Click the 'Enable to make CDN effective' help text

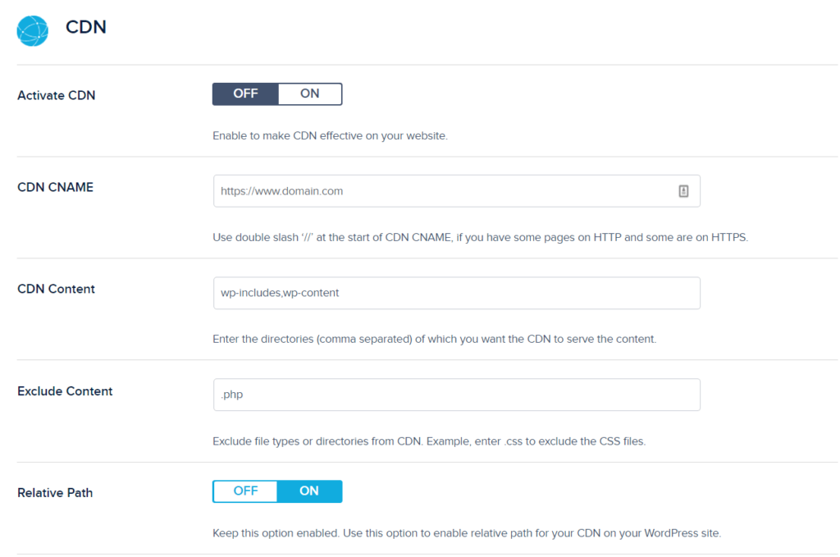click(x=330, y=136)
